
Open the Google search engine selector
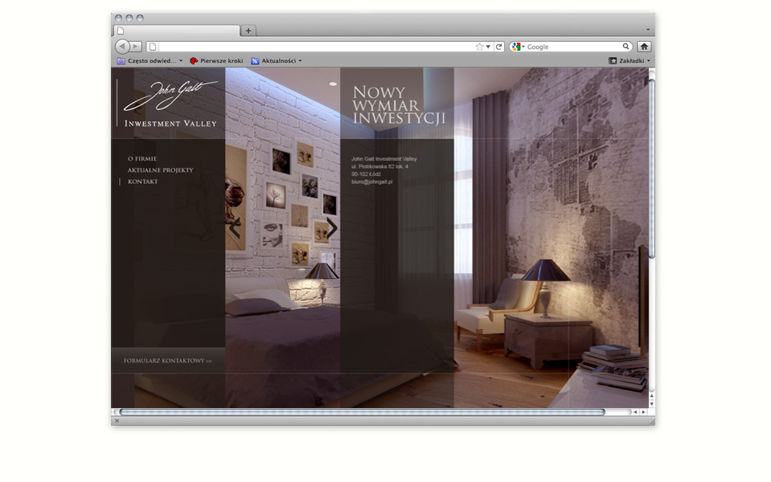(518, 47)
